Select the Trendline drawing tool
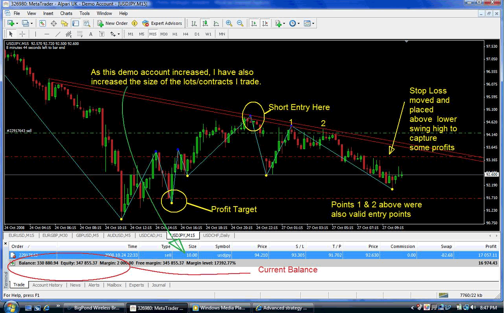This screenshot has width=504, height=313. [x=57, y=34]
